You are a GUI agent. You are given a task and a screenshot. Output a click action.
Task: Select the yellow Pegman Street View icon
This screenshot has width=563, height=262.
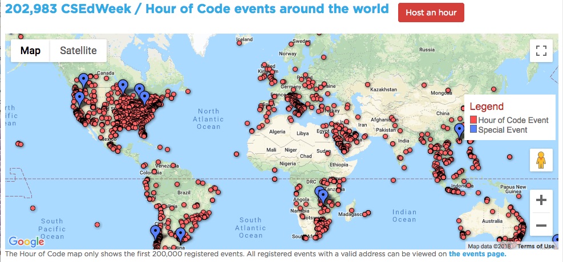point(541,160)
